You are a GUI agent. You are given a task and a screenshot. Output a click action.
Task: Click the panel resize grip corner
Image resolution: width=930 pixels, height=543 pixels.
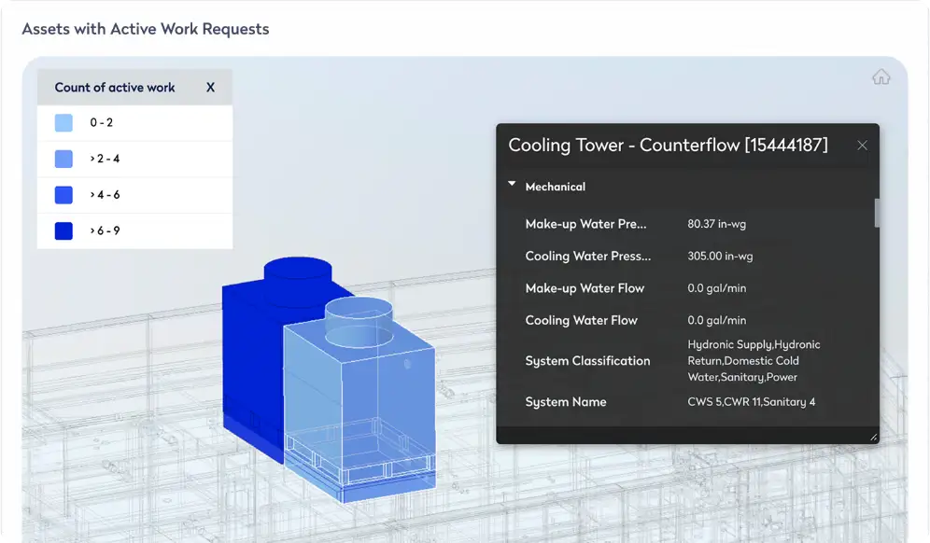(x=873, y=437)
